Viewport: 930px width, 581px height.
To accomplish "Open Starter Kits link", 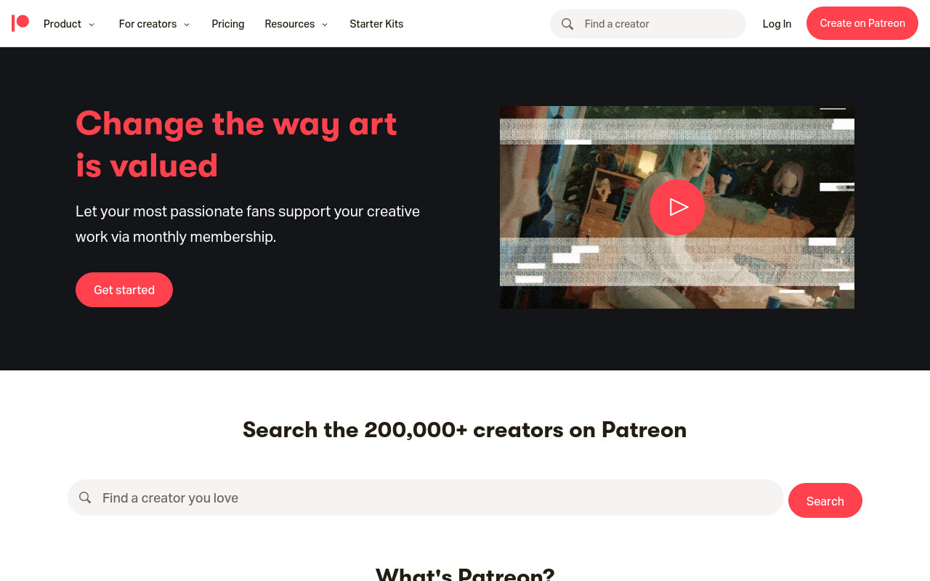I will [x=376, y=24].
